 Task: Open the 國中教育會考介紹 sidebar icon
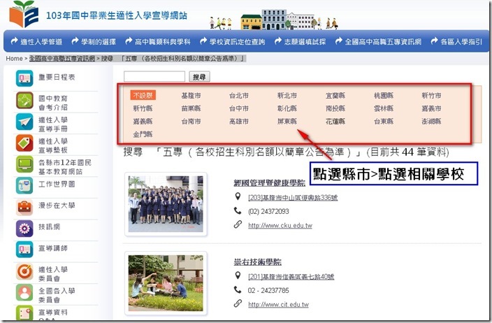coord(24,100)
